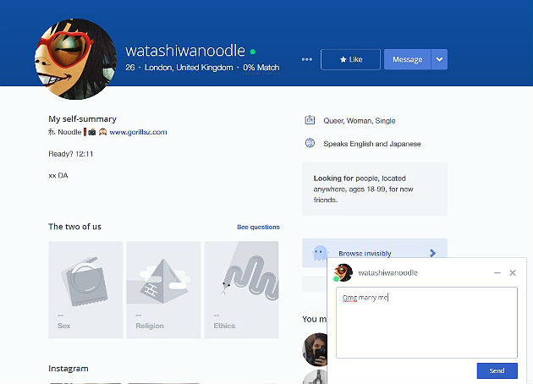Click the xx DA signature text

pos(58,176)
